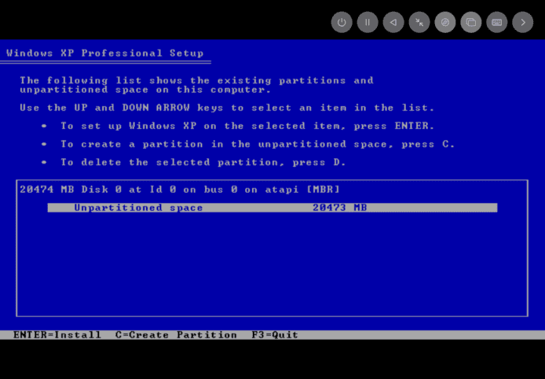545x379 pixels.
Task: Click F3=Quit in the status bar
Action: 275,335
